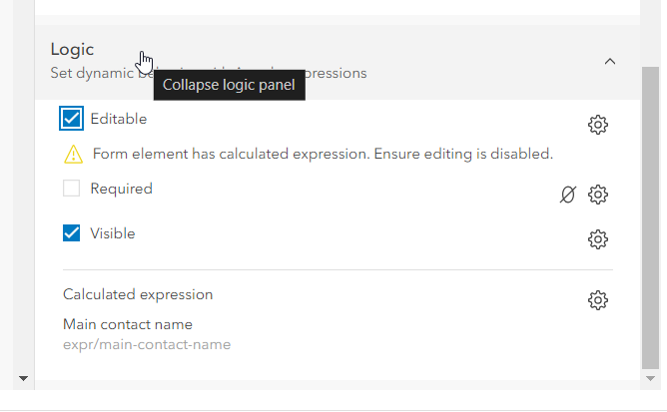Click the Calculated expression label
667x412 pixels.
138,294
